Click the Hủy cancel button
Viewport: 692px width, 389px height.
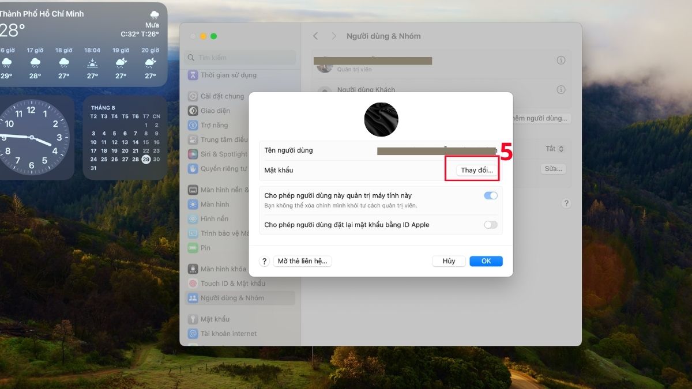tap(449, 261)
